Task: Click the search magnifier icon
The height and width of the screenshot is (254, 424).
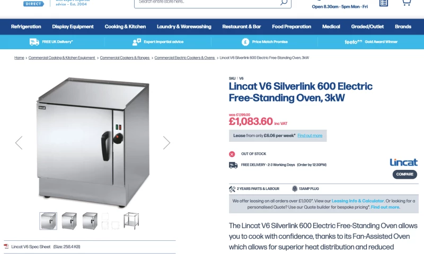Action: click(x=284, y=3)
